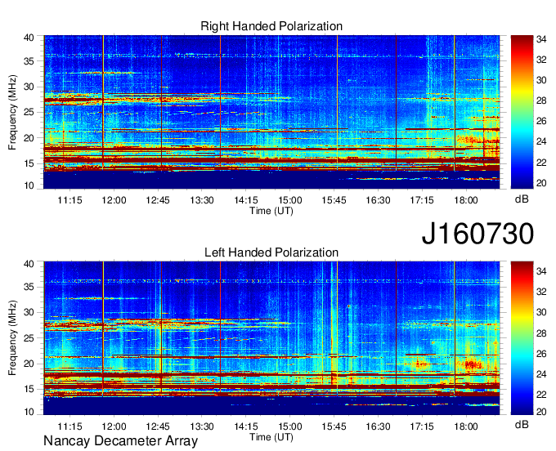The image size is (556, 451).
Task: Click the 34 value on upper colorbar
Action: [541, 39]
